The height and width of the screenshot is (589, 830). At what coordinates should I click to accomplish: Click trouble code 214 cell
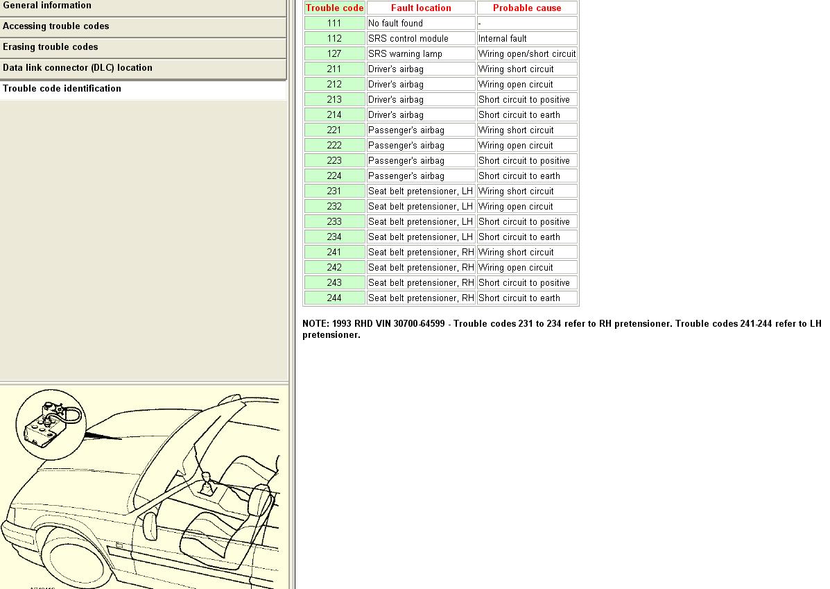tap(334, 115)
